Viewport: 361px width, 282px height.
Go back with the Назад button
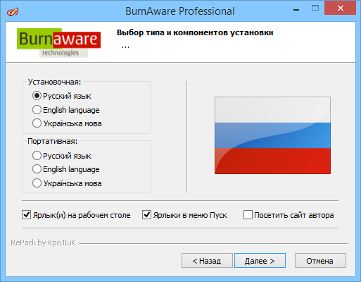coord(207,261)
